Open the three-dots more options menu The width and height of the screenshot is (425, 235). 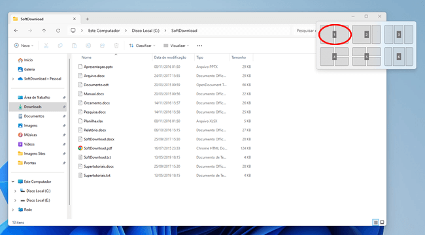click(x=199, y=46)
